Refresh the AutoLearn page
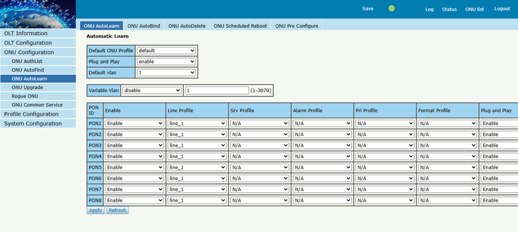 coord(117,210)
